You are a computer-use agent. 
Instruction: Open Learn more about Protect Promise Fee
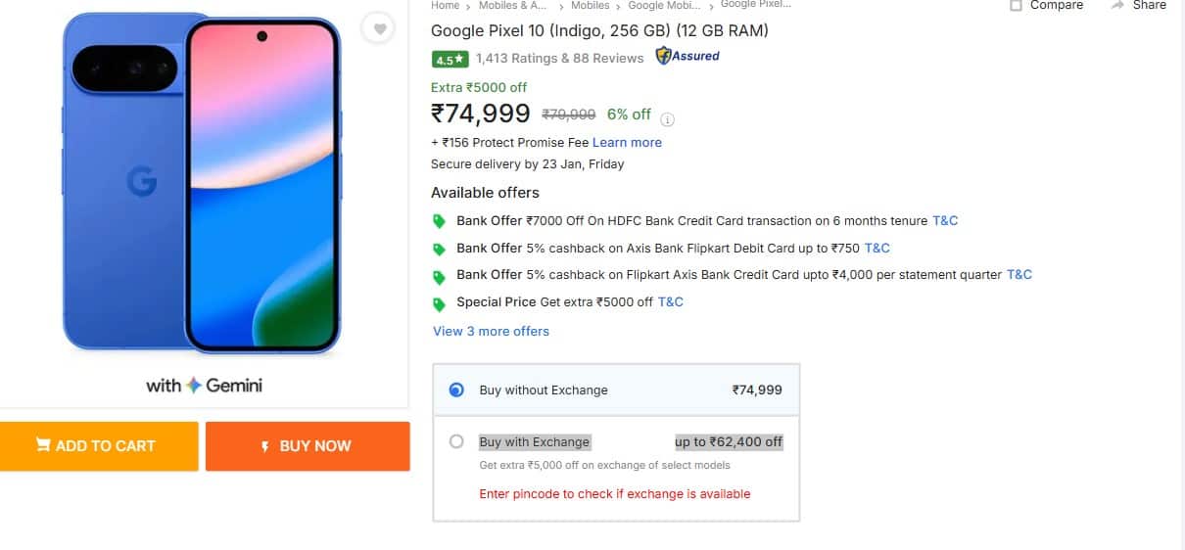click(627, 142)
